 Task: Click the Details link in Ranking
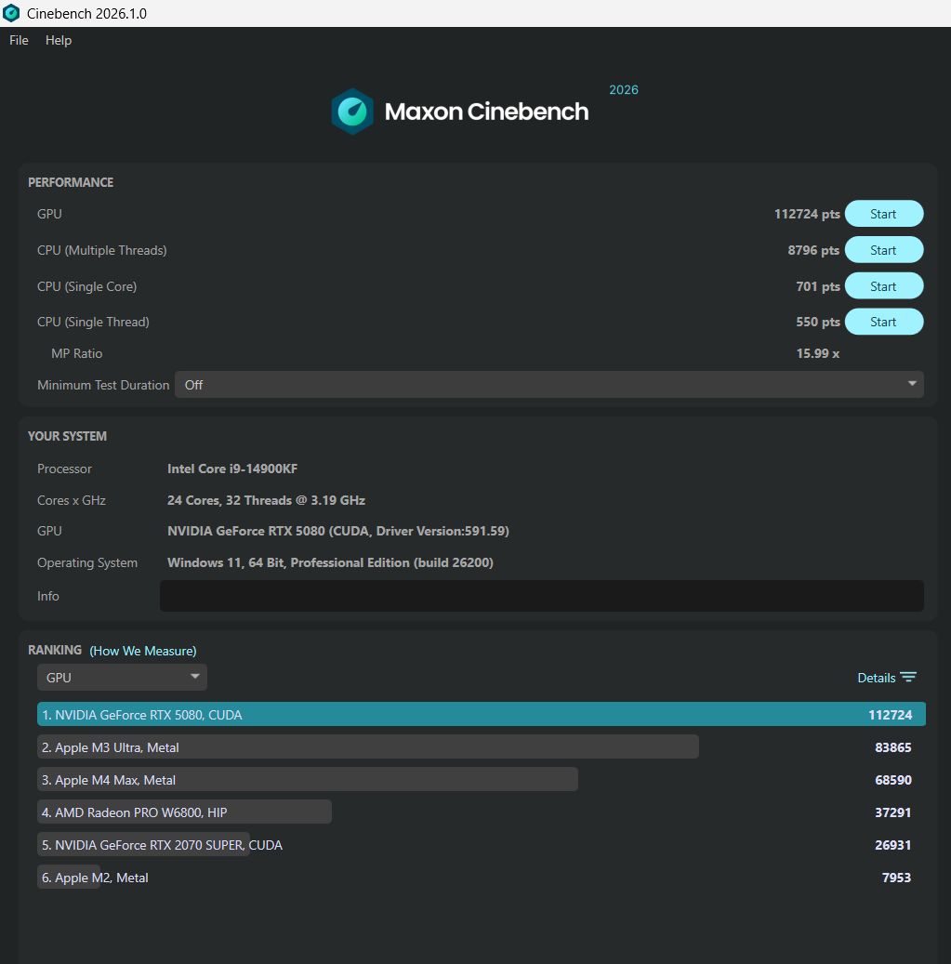pos(876,678)
